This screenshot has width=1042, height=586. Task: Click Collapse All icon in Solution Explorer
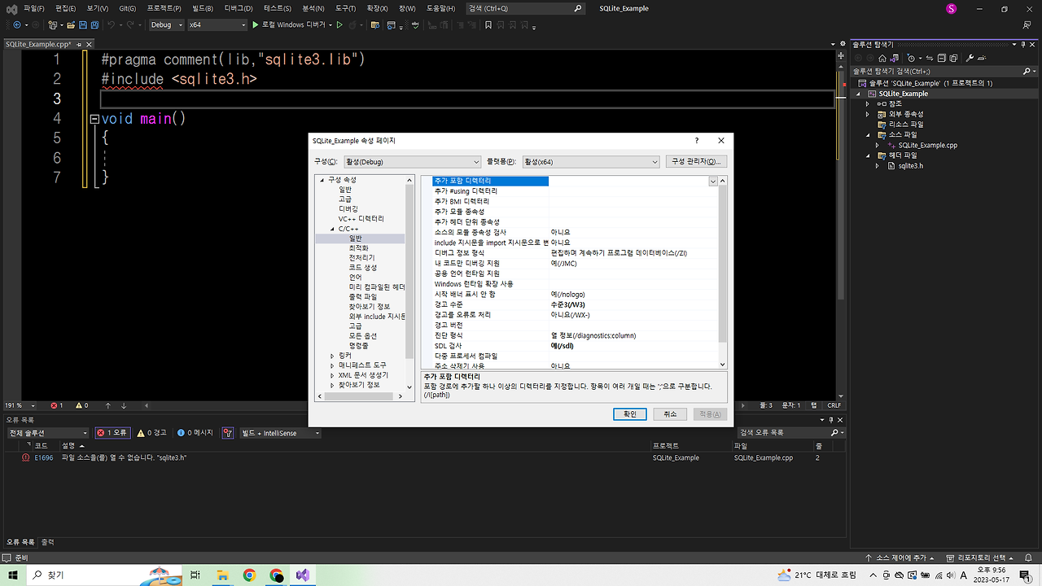941,59
